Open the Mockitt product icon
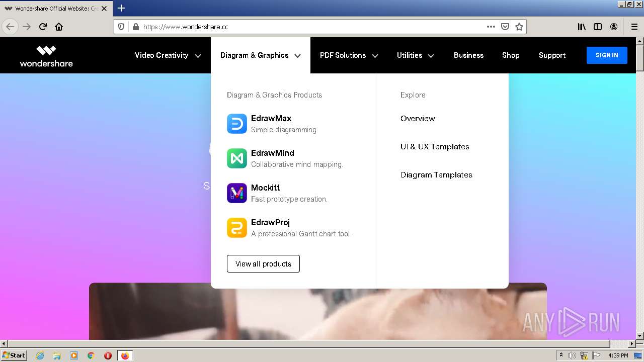The width and height of the screenshot is (644, 362). [236, 193]
